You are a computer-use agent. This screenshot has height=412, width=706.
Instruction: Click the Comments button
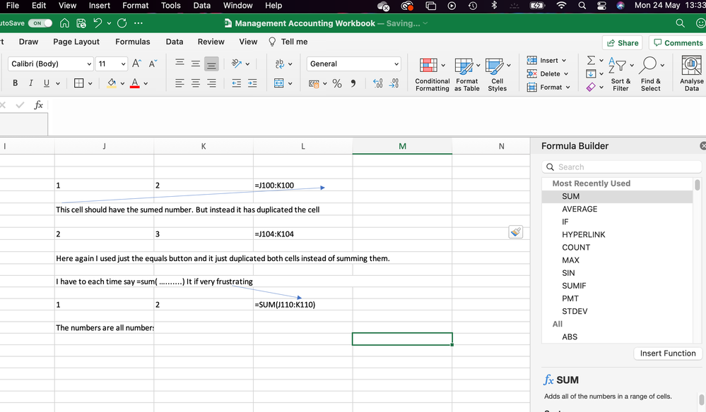pos(678,43)
